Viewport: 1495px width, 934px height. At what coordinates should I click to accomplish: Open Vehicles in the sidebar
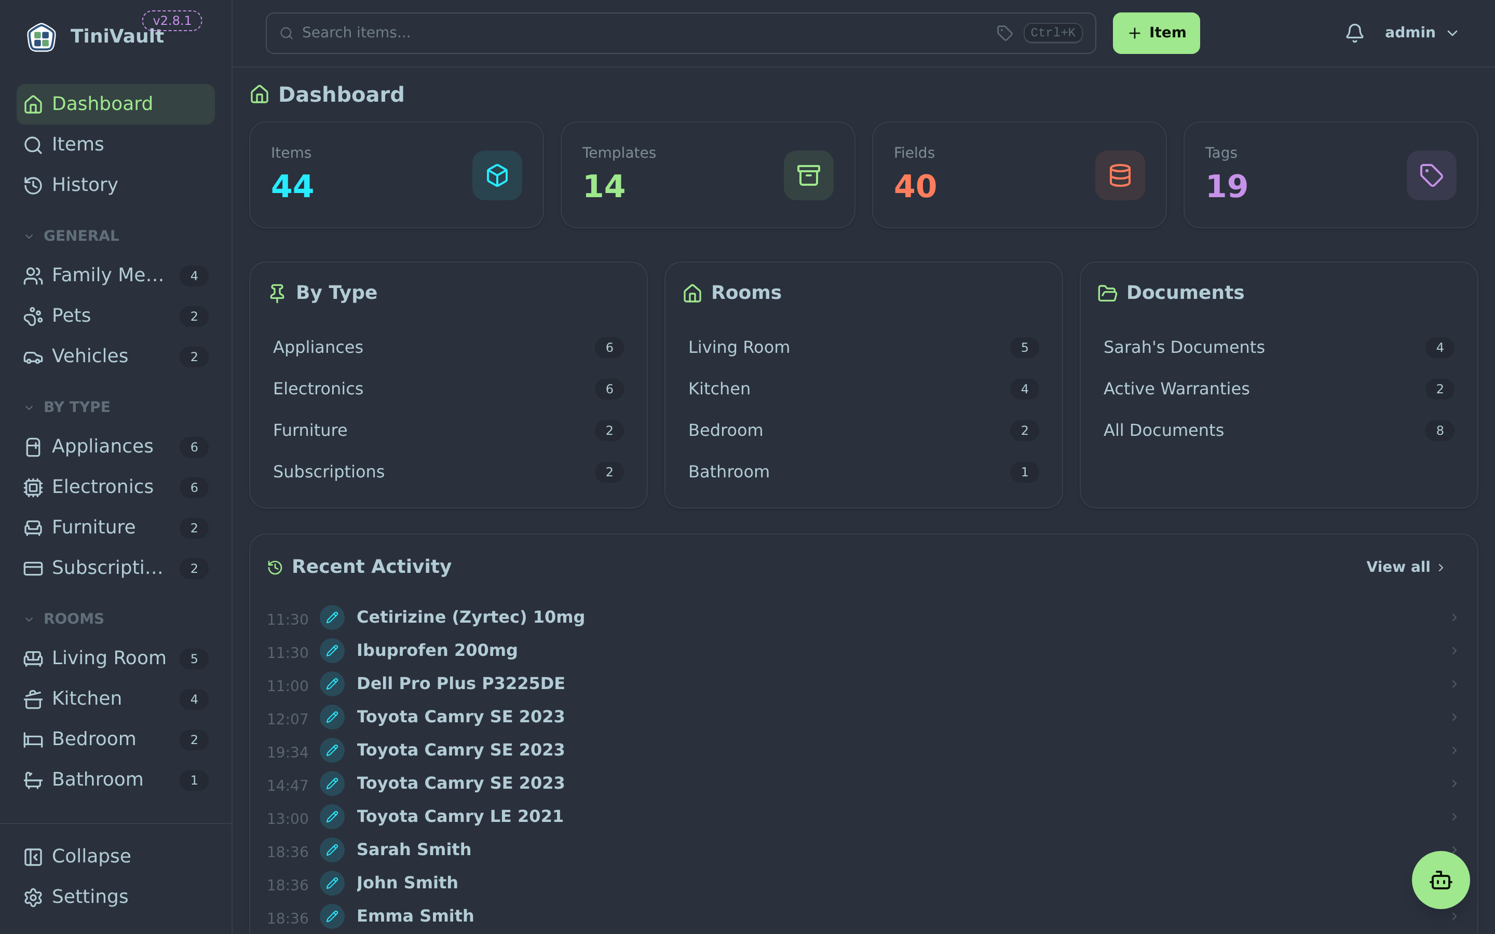pos(116,356)
